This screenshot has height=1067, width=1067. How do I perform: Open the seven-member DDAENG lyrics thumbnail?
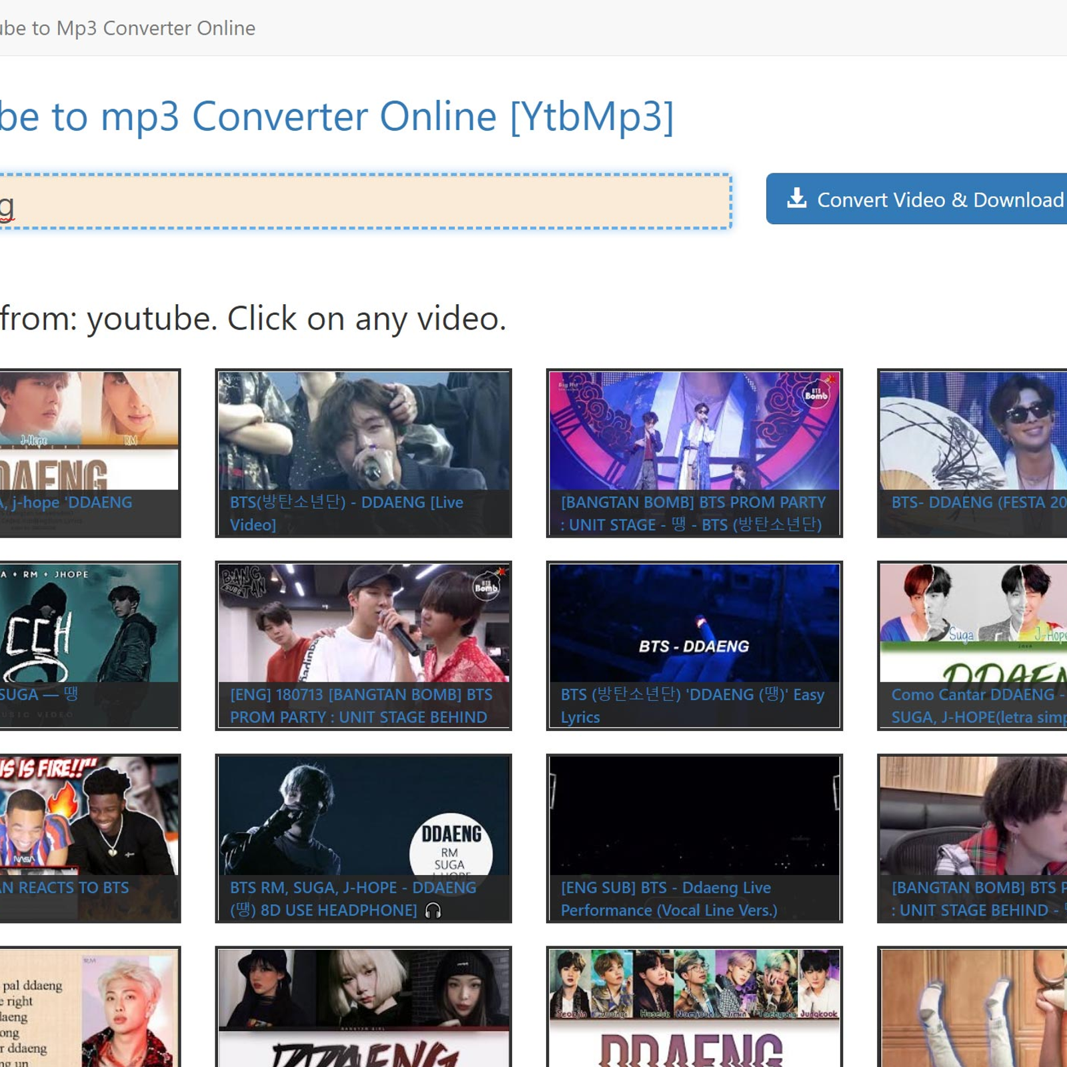click(x=694, y=1008)
